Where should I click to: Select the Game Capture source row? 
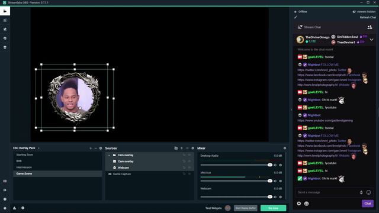[150, 174]
